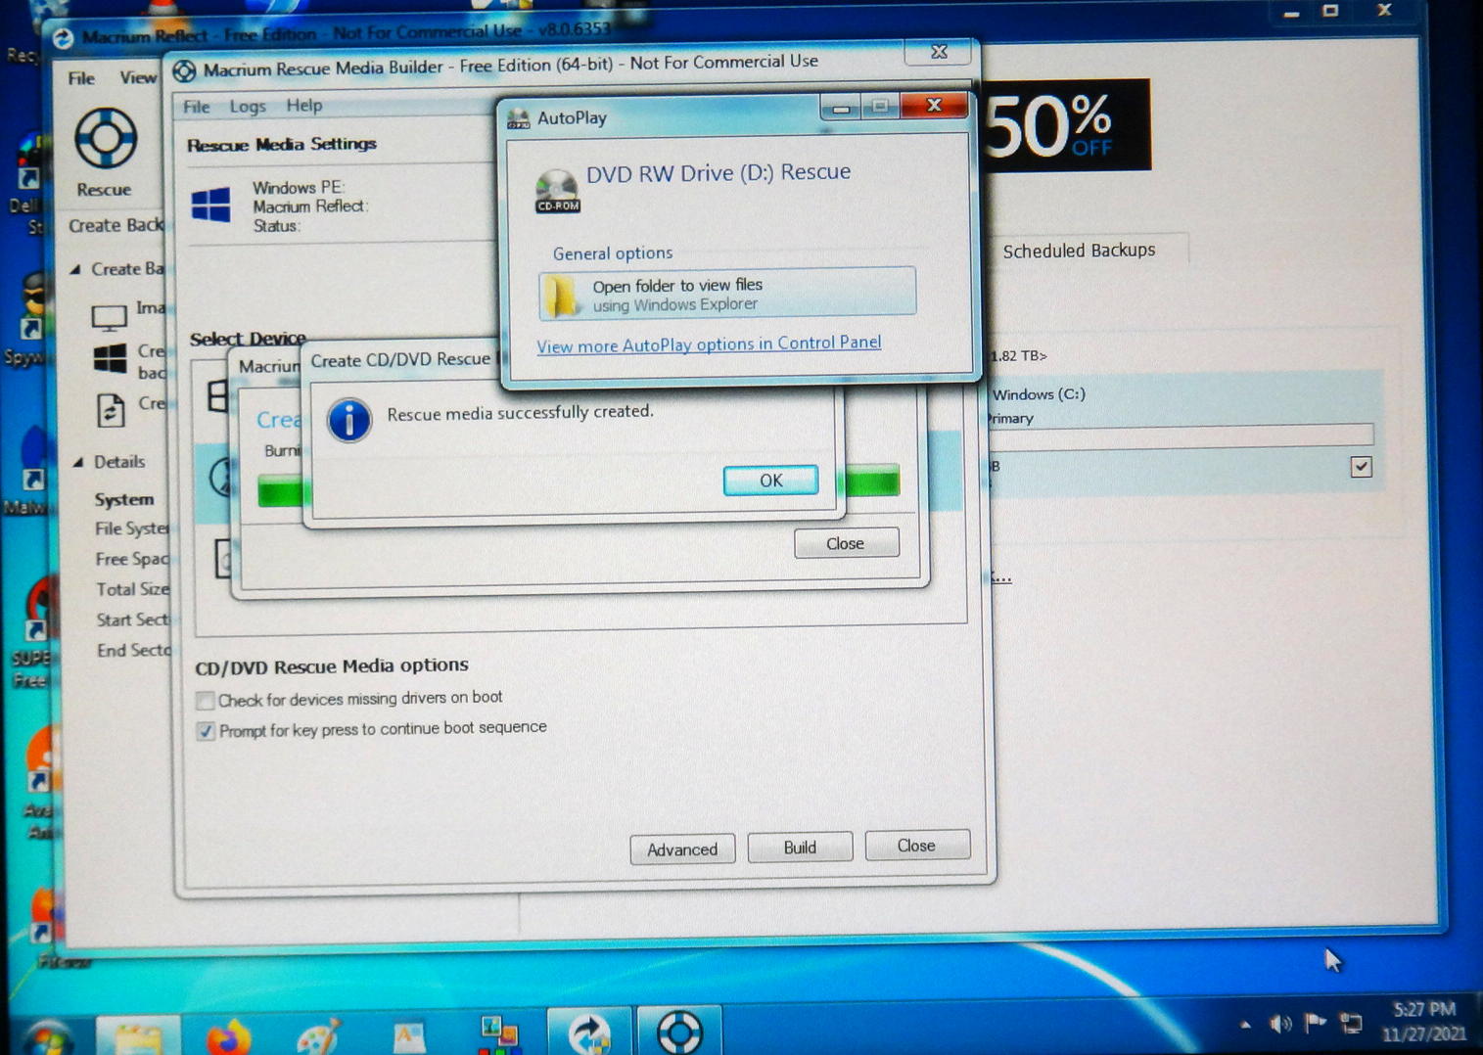Screen dimensions: 1483x1055
Task: Open the File menu in Macrium Reflect
Action: (x=81, y=78)
